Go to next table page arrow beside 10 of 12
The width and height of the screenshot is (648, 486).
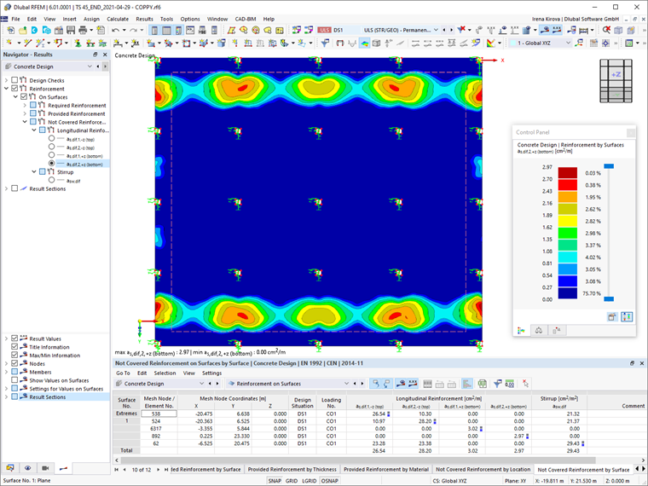[x=159, y=470]
